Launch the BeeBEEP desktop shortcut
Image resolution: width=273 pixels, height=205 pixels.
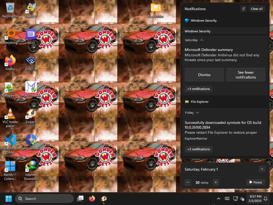(31, 10)
